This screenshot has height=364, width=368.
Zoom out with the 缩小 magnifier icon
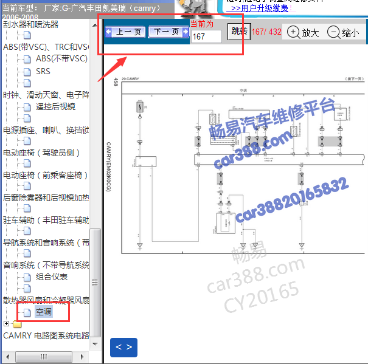tap(333, 32)
